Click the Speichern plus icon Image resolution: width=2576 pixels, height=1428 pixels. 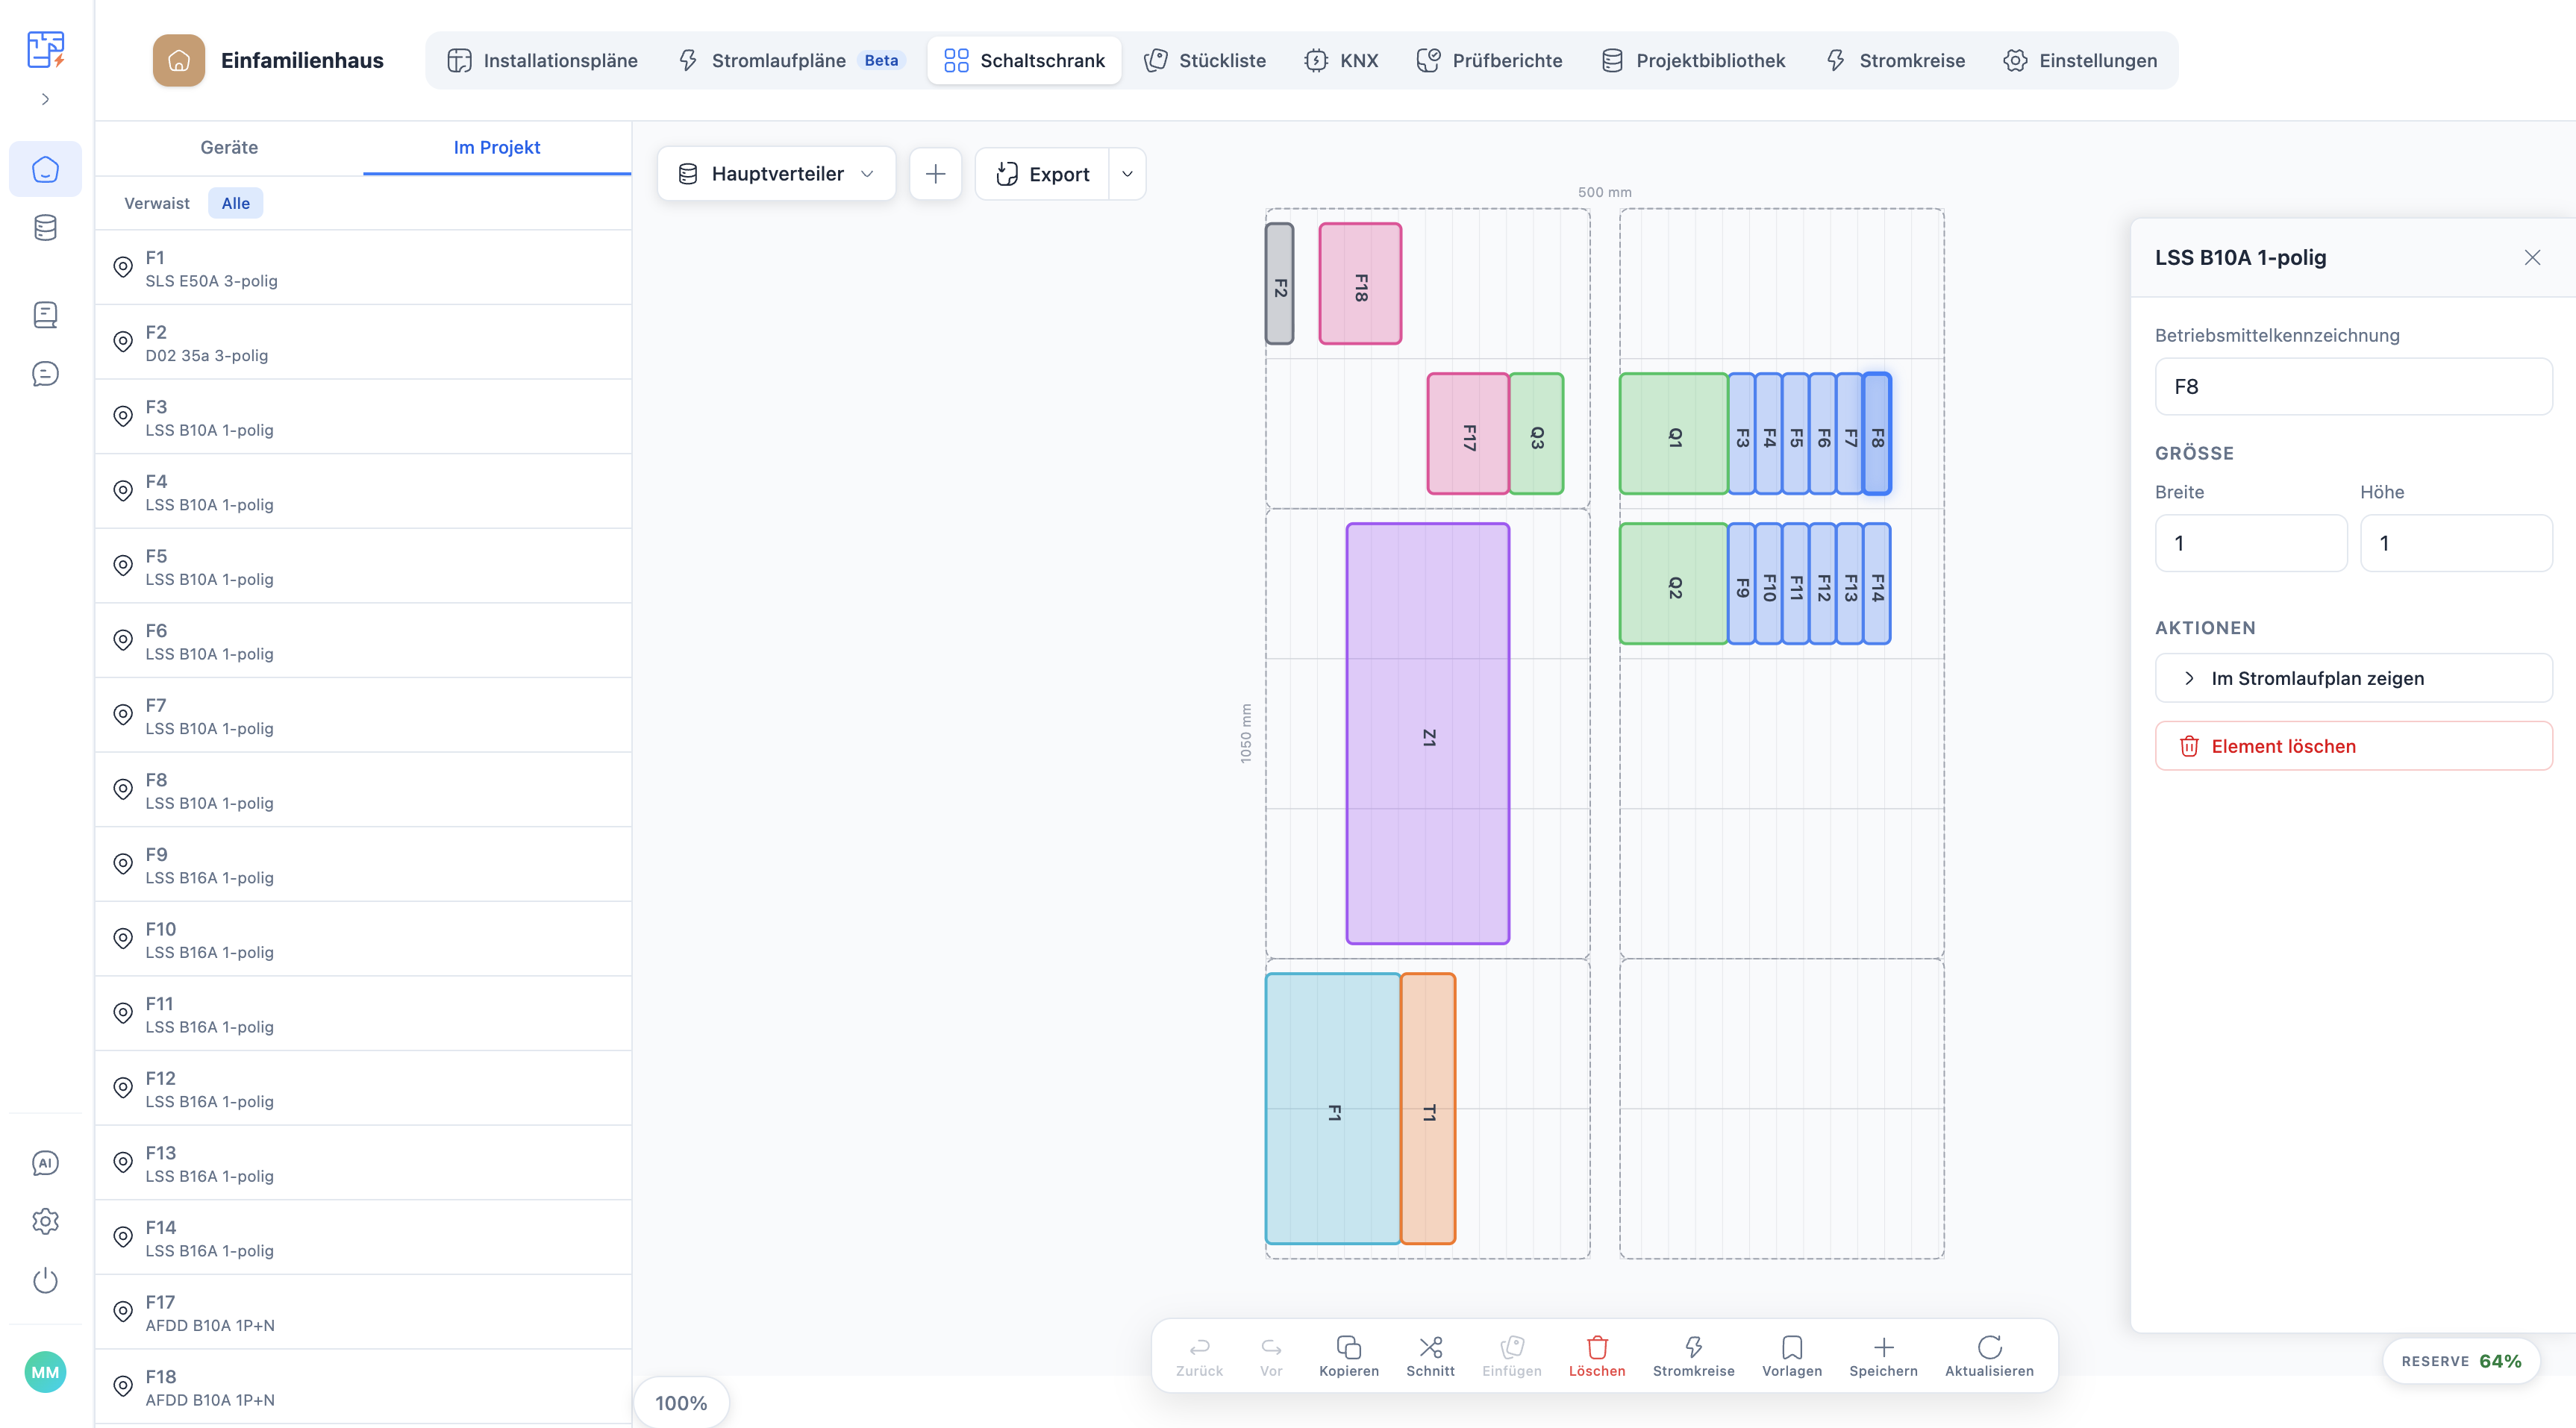pos(1883,1346)
